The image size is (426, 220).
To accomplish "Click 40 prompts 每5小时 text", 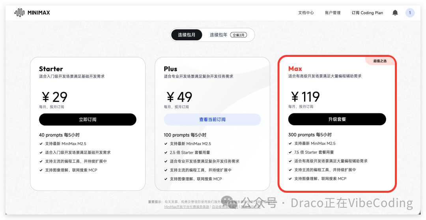I will (59, 135).
